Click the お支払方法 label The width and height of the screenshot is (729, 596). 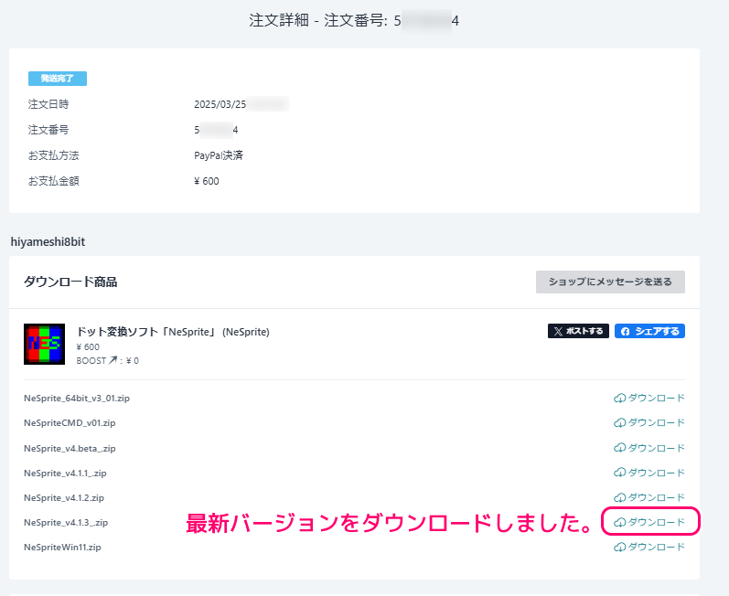53,155
